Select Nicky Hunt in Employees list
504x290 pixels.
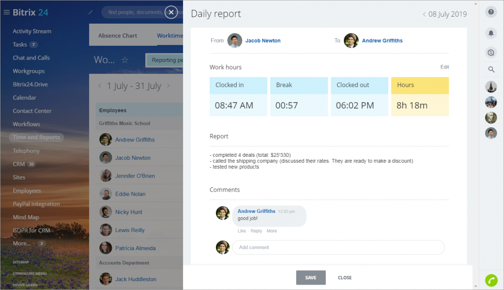pos(128,212)
